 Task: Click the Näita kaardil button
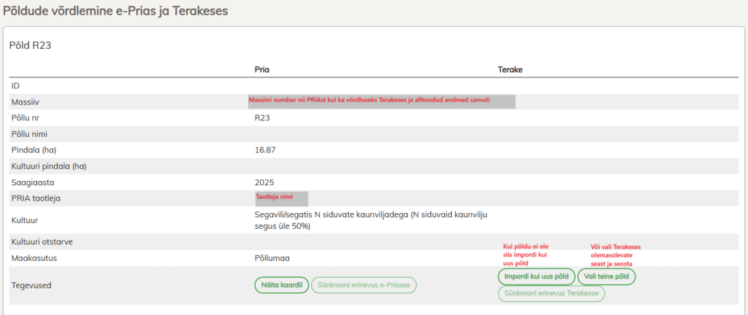click(281, 285)
